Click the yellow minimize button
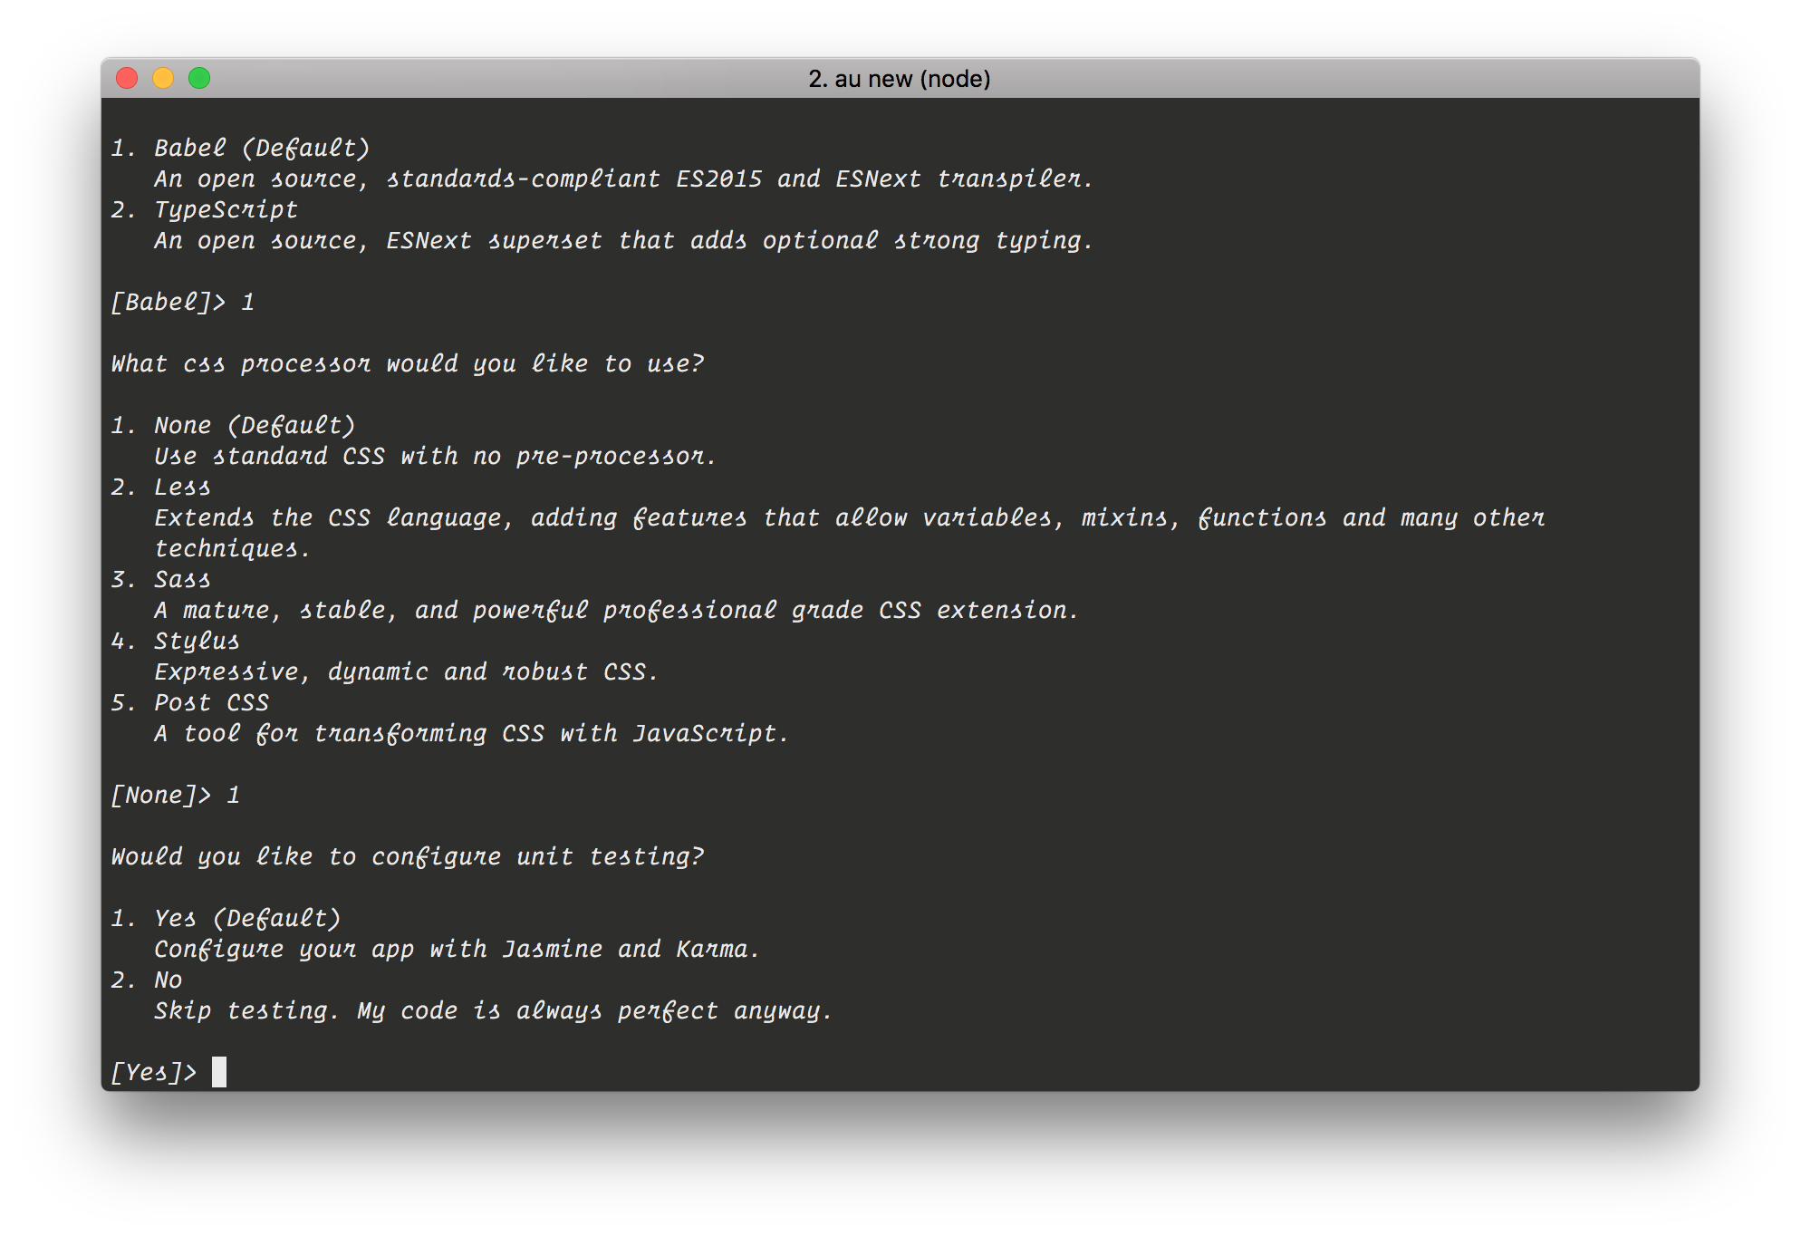Screen dimensions: 1801x1236 coord(162,79)
